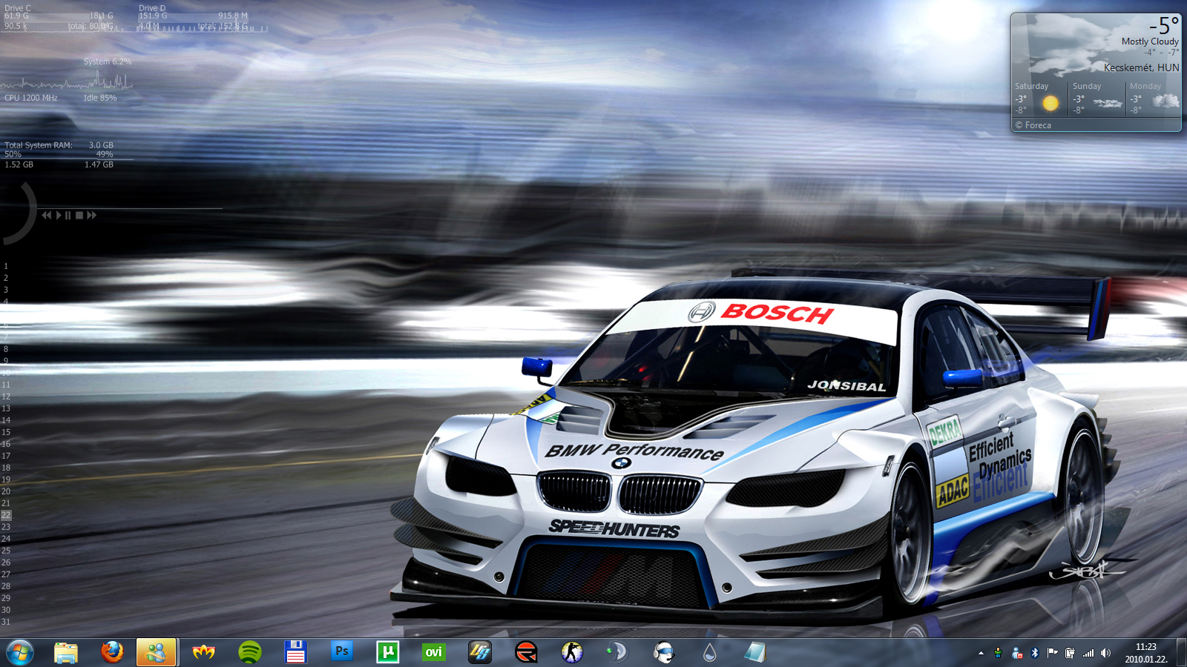Pause playback in media widget
Viewport: 1187px width, 667px height.
(x=68, y=215)
